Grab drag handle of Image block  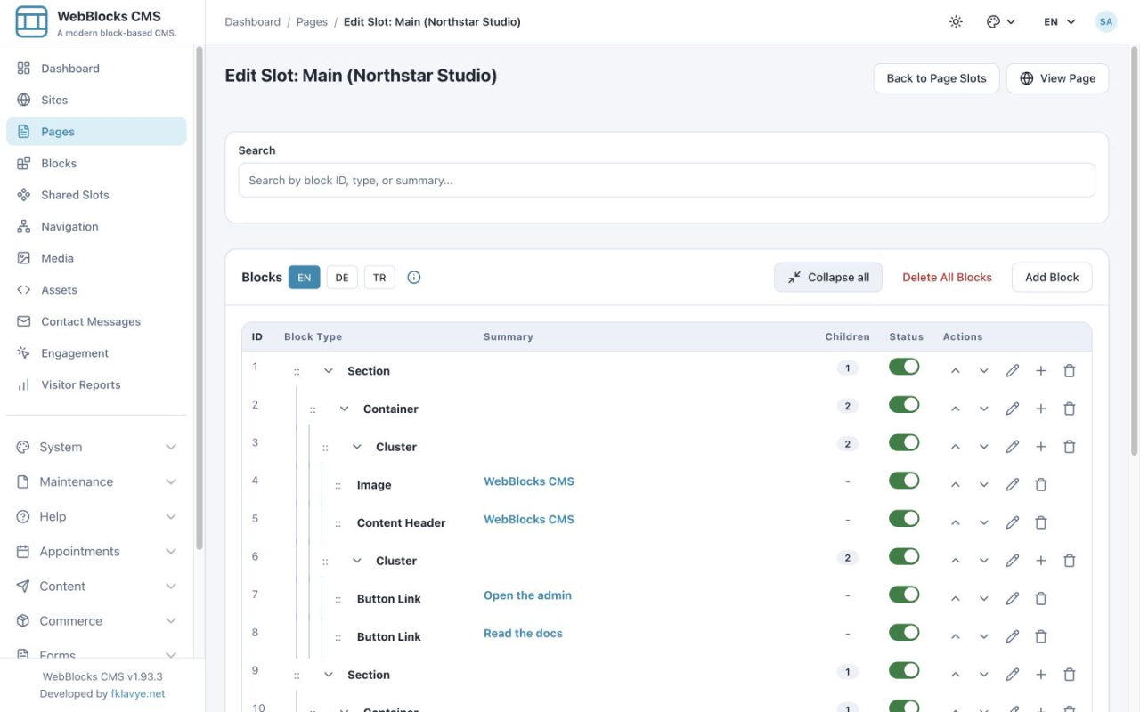[338, 486]
